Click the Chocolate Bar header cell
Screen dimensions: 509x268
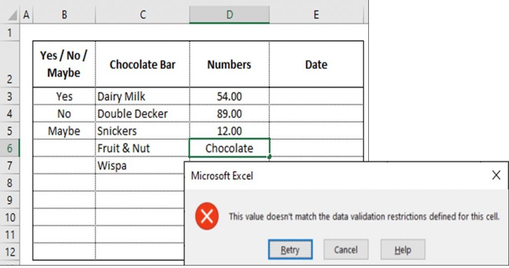pos(143,65)
